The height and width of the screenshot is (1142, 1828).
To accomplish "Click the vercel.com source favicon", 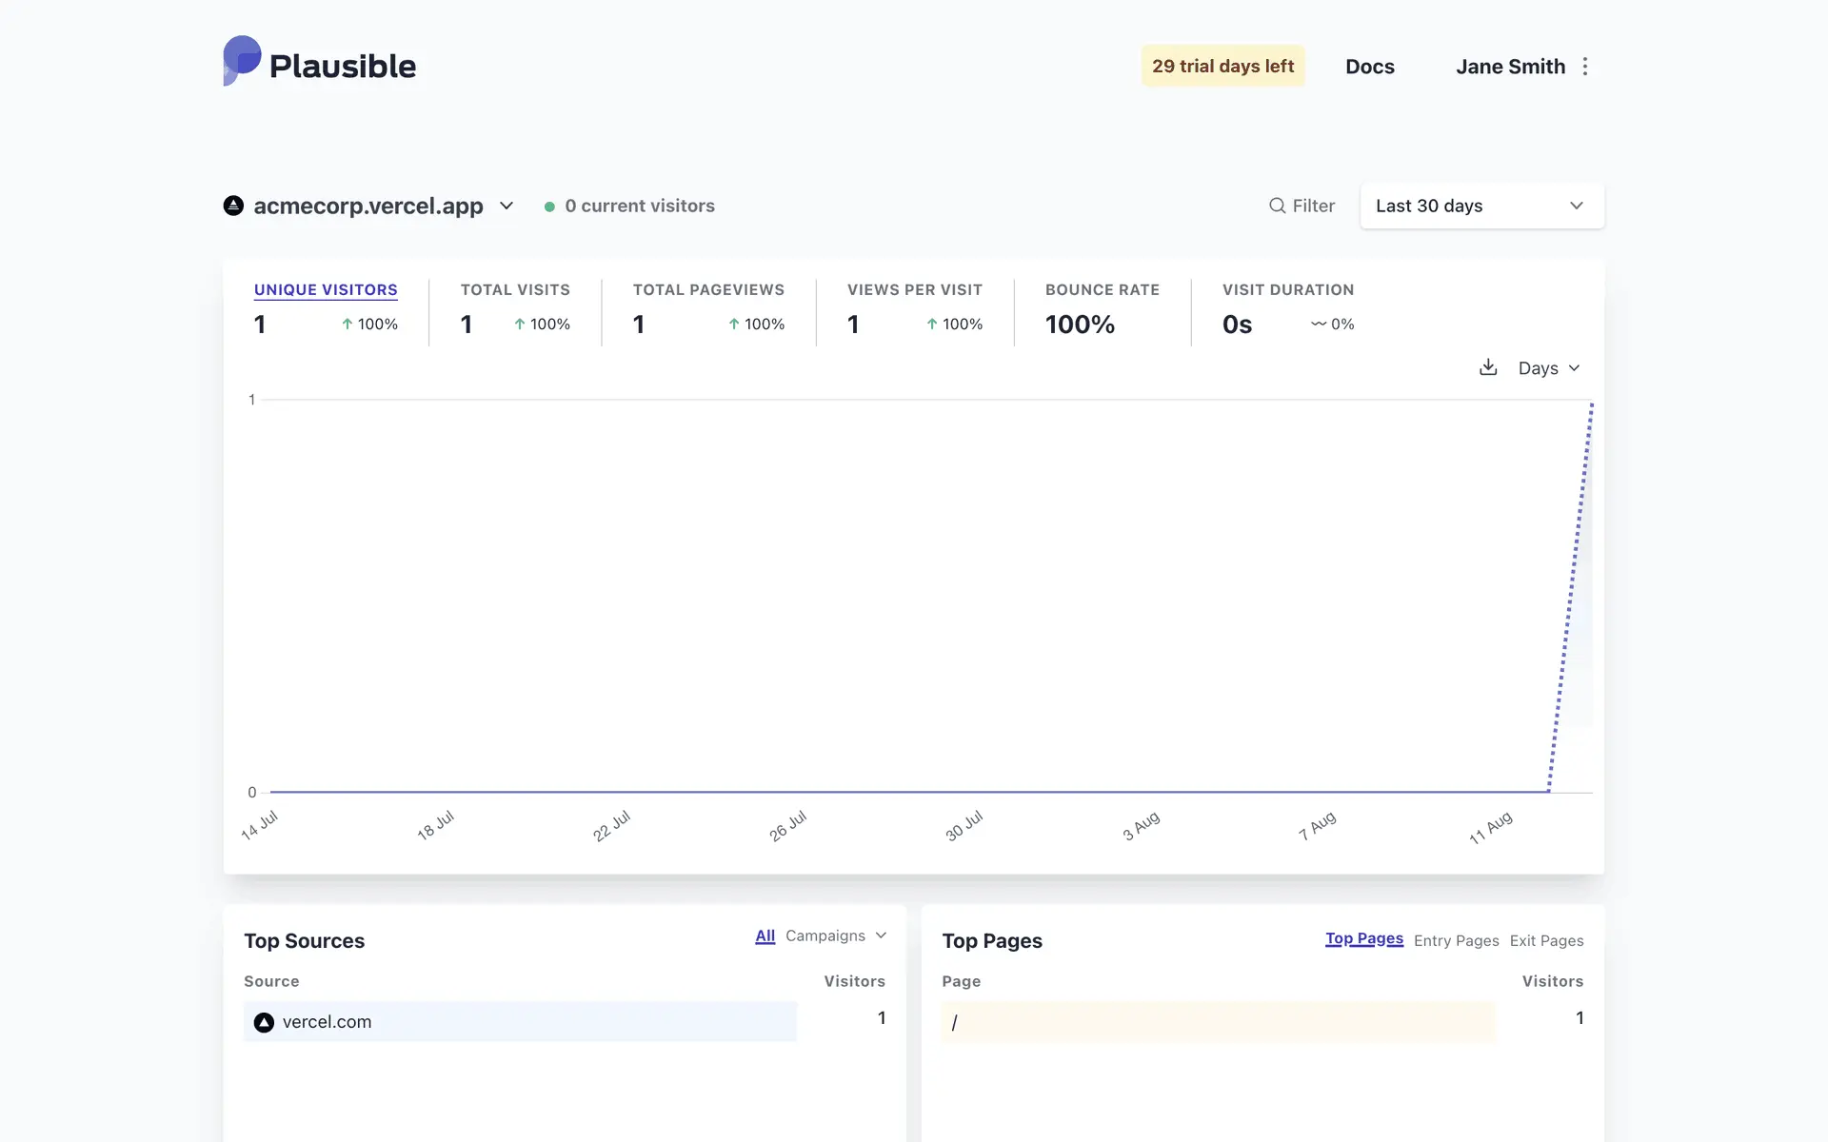I will [x=264, y=1022].
